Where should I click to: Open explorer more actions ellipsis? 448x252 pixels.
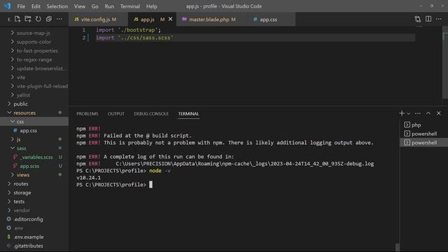pos(59,19)
